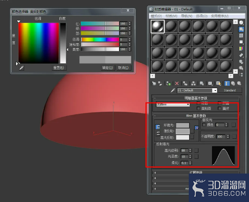Toggle checkered Background icon
The height and width of the screenshot is (202, 249).
coord(241,36)
